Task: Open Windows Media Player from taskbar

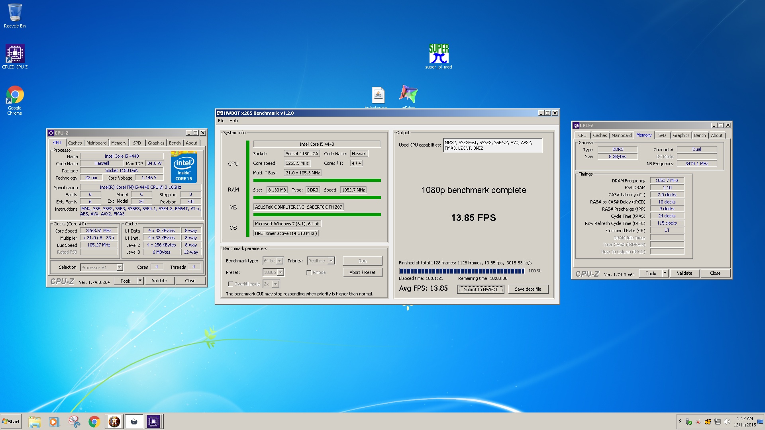Action: pyautogui.click(x=54, y=422)
